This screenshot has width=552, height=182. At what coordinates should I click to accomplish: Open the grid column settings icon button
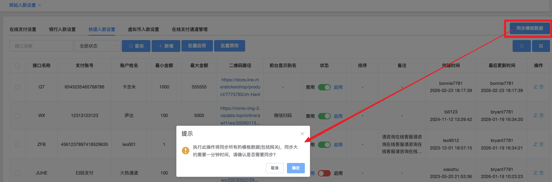pos(541,46)
